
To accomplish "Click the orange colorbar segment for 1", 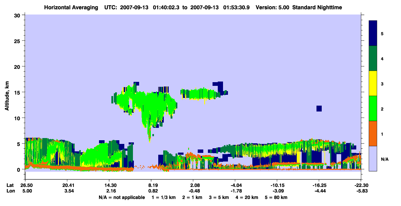I will [x=373, y=133].
